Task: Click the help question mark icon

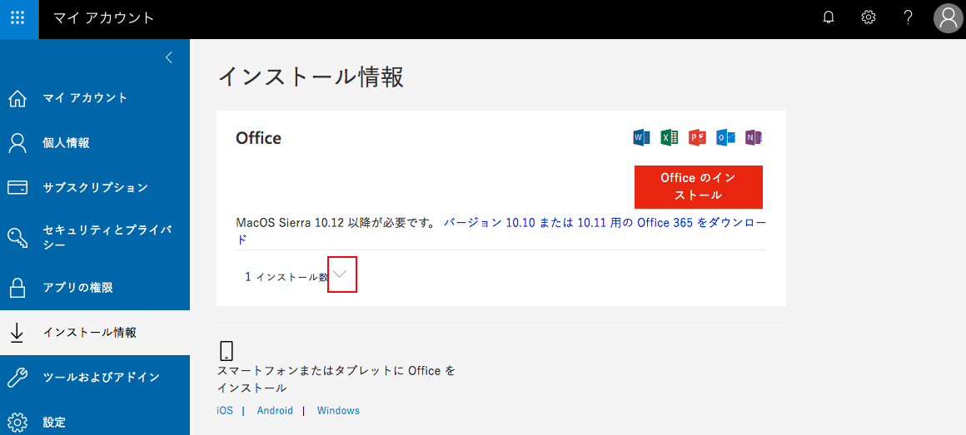Action: tap(908, 17)
